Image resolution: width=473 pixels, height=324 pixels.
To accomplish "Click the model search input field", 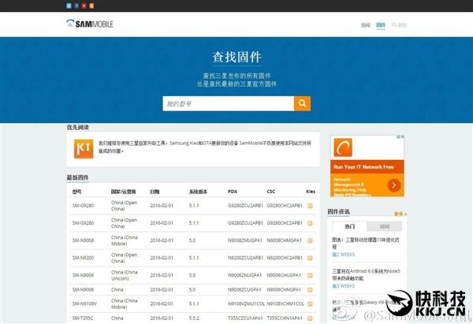I will (229, 103).
